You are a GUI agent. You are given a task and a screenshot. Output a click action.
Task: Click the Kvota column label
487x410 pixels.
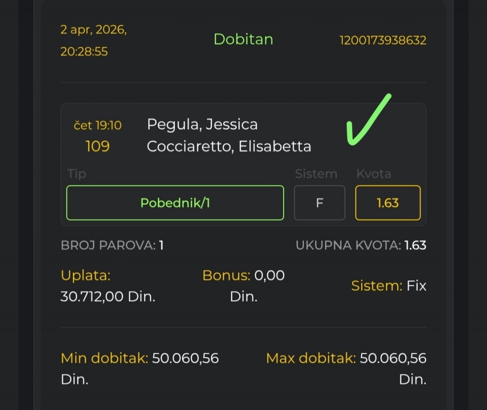[373, 174]
